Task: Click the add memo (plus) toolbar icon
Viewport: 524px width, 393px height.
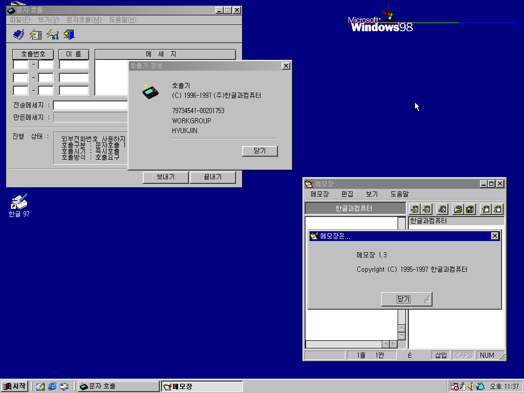Action: coord(414,209)
